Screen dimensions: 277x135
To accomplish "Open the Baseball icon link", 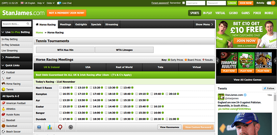I will (x=3, y=120).
